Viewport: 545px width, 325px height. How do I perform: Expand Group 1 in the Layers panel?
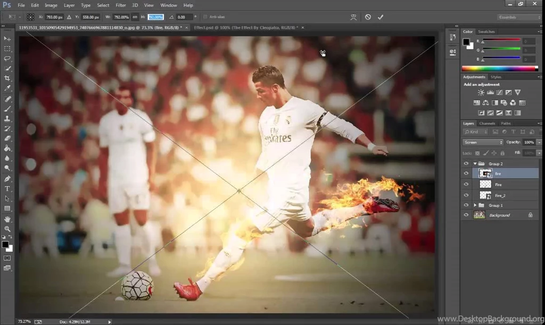tap(475, 205)
